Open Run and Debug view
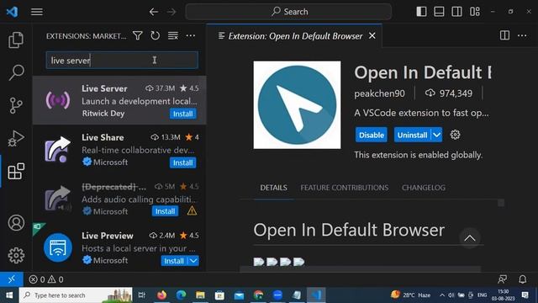538x303 pixels. (x=16, y=138)
